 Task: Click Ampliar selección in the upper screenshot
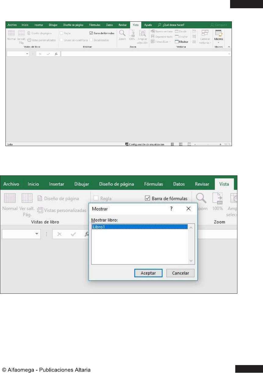[142, 37]
